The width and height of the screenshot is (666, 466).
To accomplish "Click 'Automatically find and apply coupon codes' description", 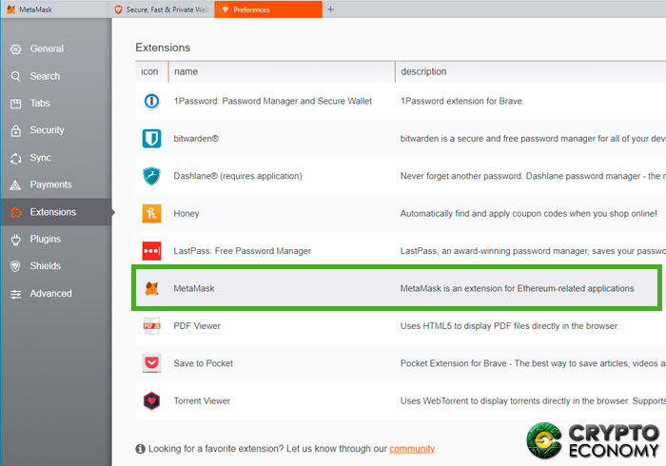I will point(528,213).
